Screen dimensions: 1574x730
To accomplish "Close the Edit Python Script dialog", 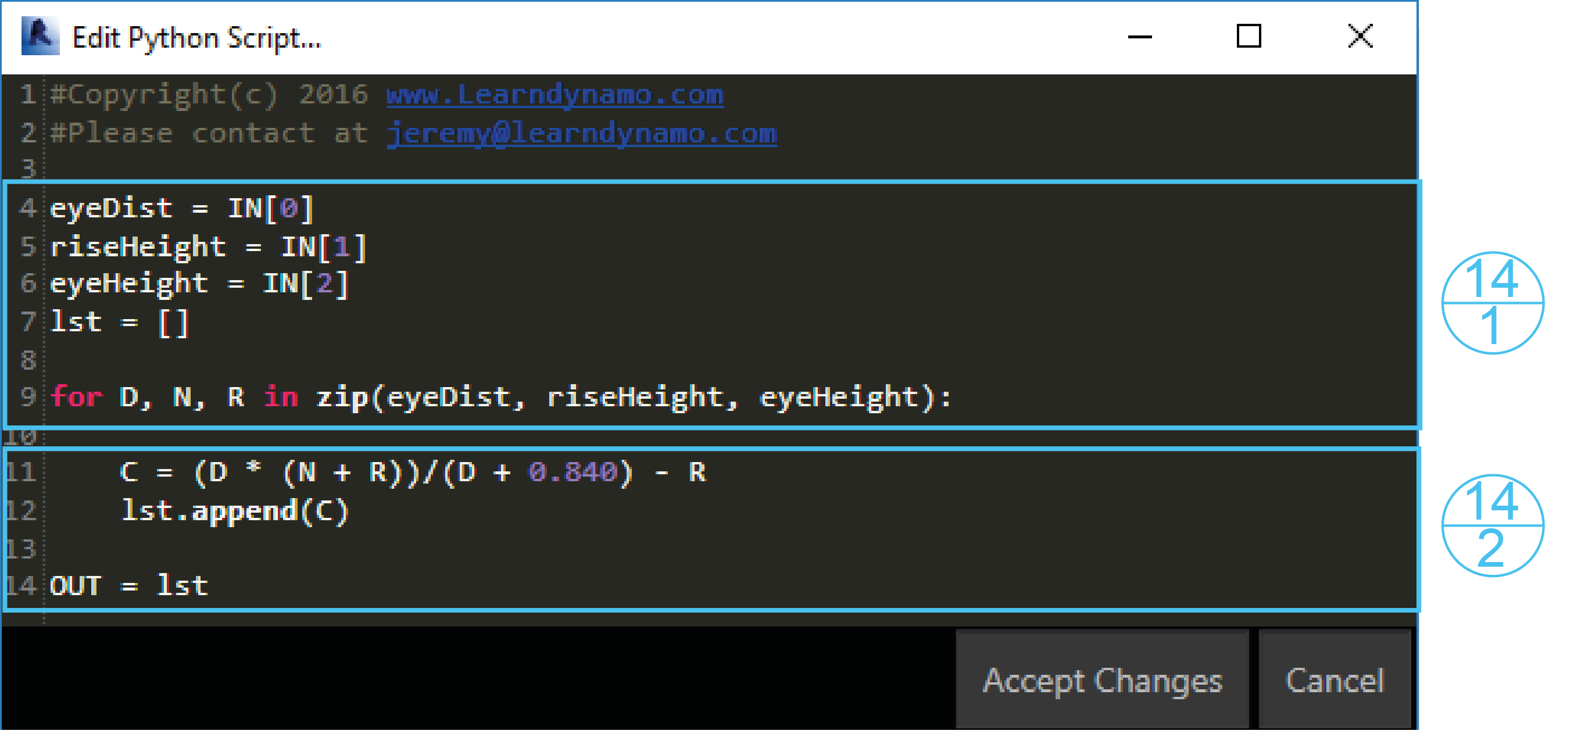I will (x=1360, y=36).
